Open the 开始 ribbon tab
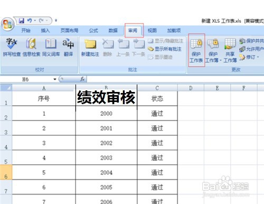264x204 pixels. pos(26,31)
